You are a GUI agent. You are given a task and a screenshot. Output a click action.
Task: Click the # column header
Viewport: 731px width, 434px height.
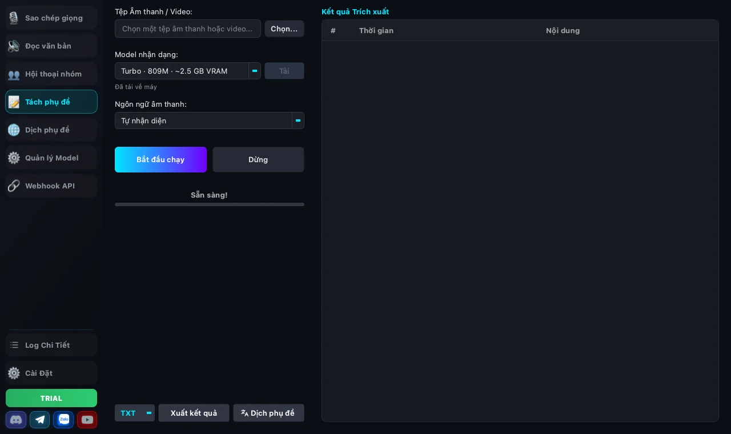click(x=333, y=30)
